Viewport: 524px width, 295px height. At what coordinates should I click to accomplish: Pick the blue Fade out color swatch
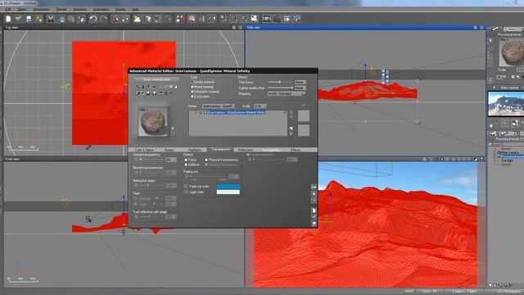click(x=228, y=186)
